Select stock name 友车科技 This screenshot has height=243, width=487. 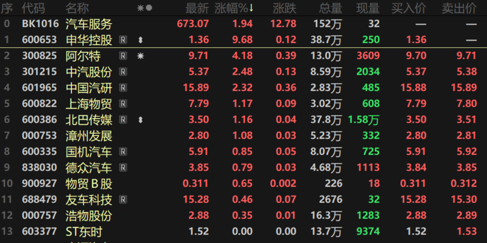[89, 200]
